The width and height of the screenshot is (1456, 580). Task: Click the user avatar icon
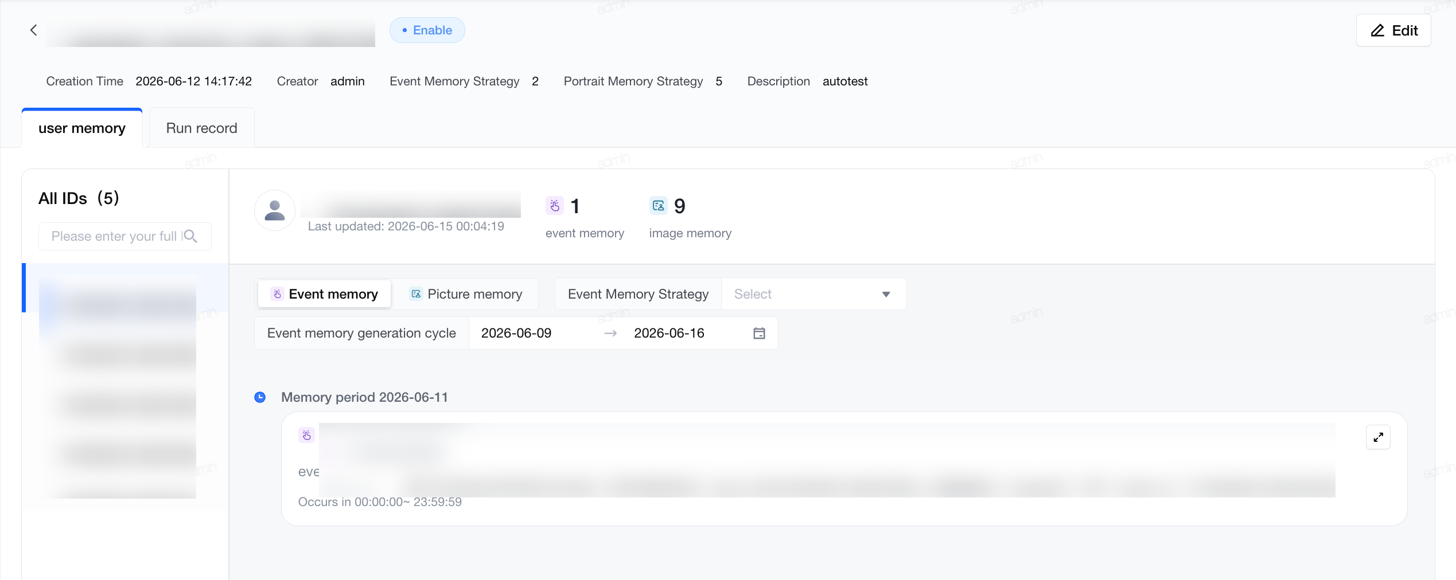point(275,210)
